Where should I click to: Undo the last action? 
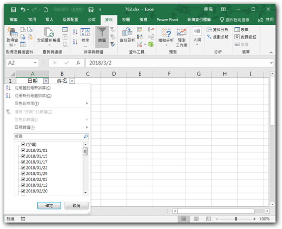(23, 9)
